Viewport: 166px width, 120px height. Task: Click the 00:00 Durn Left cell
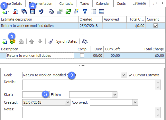pos(112,56)
